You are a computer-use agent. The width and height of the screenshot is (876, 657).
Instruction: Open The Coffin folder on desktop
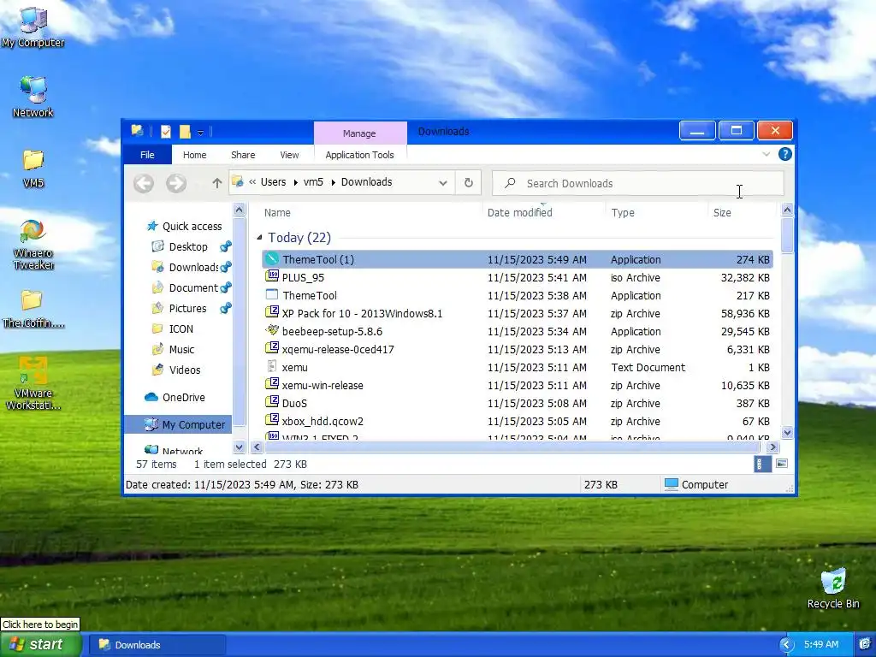(x=33, y=309)
